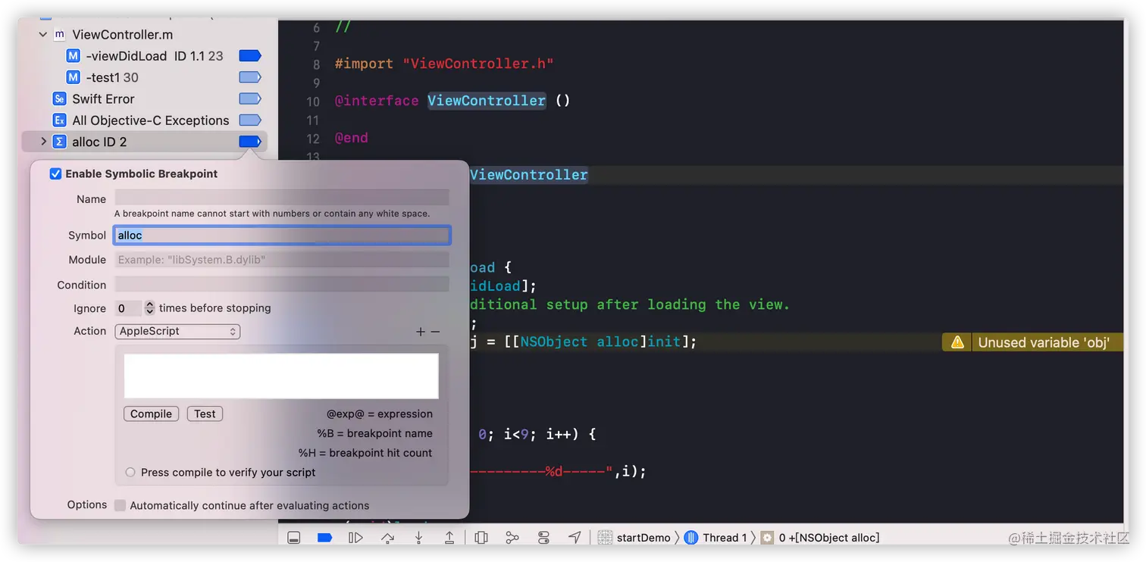Click the Compile button
Viewport: 1146px width, 562px height.
click(x=151, y=414)
